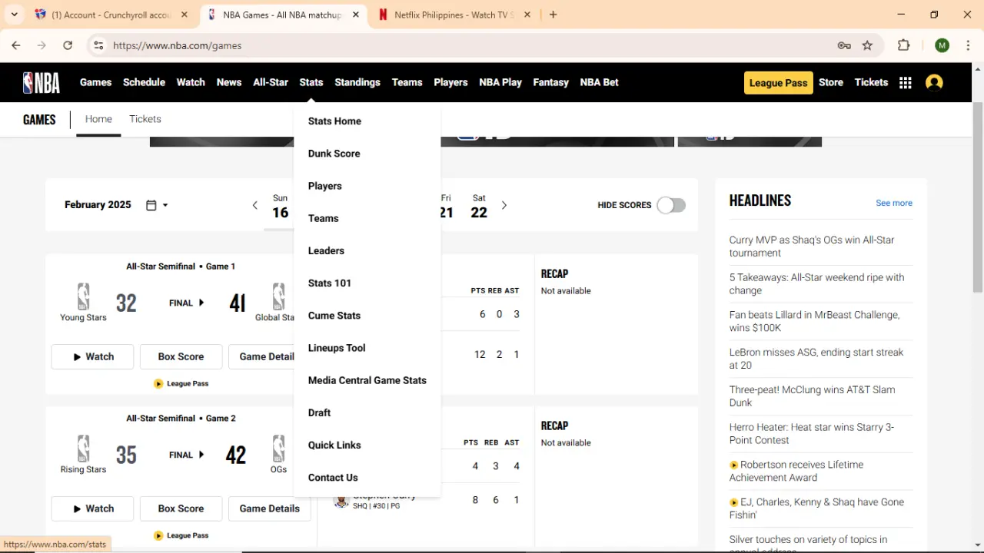This screenshot has width=984, height=553.
Task: Open Leaders from the Stats dropdown
Action: [x=326, y=250]
